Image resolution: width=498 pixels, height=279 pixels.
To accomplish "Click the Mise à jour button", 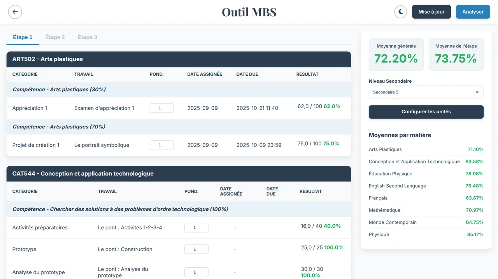I will [x=431, y=12].
